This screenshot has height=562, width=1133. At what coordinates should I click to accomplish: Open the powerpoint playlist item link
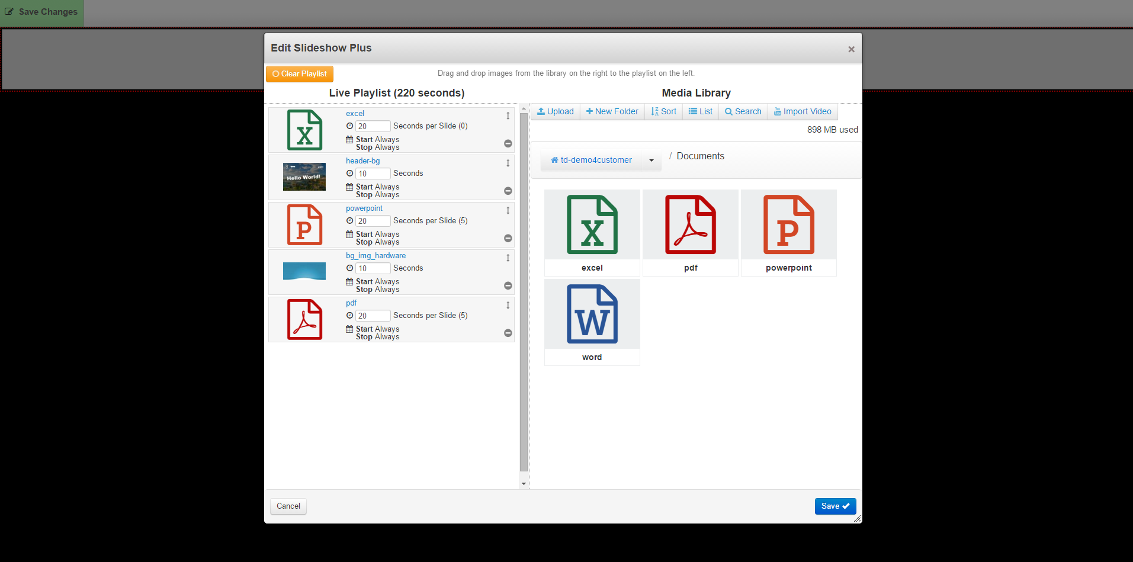coord(364,208)
